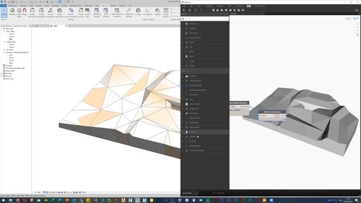Click the Open file icon in Dynamo toolbar

[190, 10]
